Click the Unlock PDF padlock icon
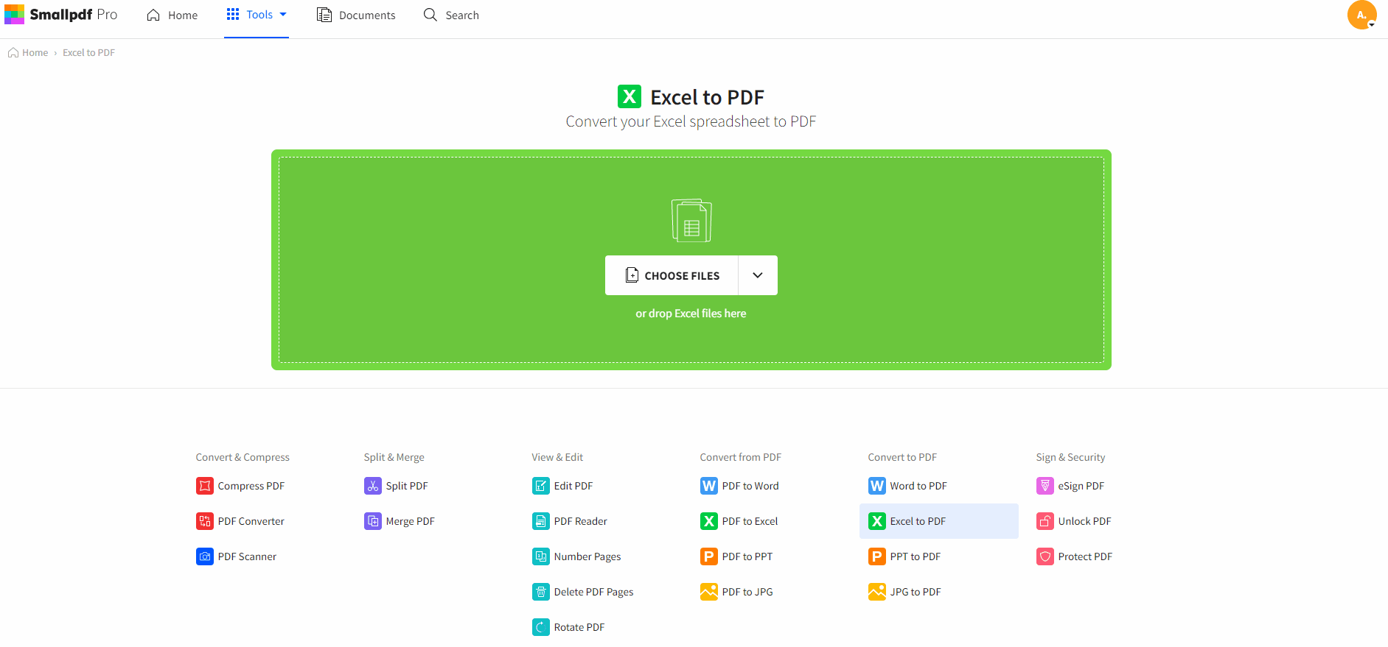The width and height of the screenshot is (1388, 647). (1045, 521)
